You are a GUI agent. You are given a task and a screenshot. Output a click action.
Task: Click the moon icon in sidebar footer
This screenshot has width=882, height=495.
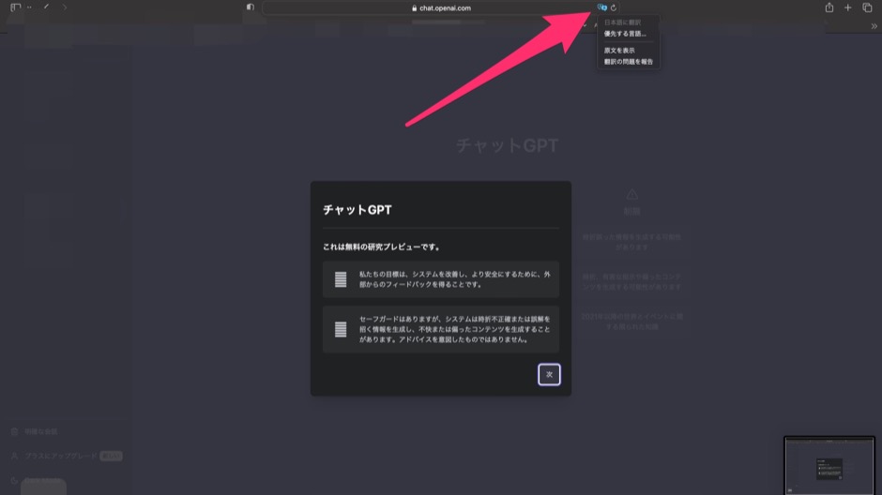(15, 480)
